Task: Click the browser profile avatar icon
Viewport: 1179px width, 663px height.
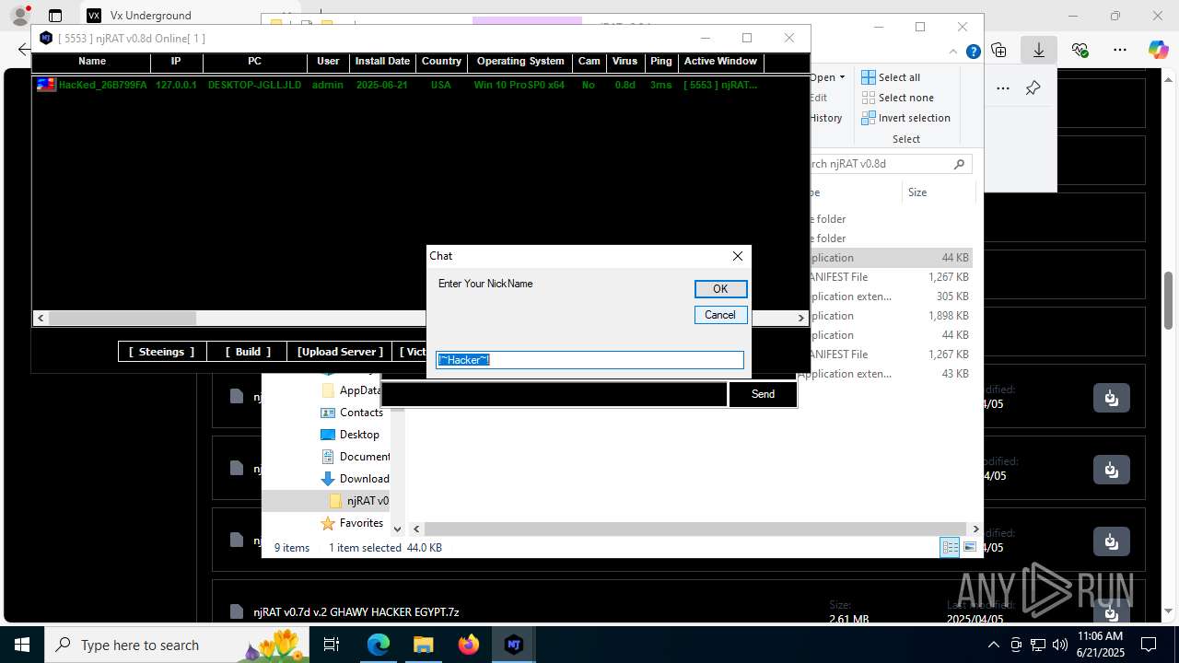Action: pos(19,16)
